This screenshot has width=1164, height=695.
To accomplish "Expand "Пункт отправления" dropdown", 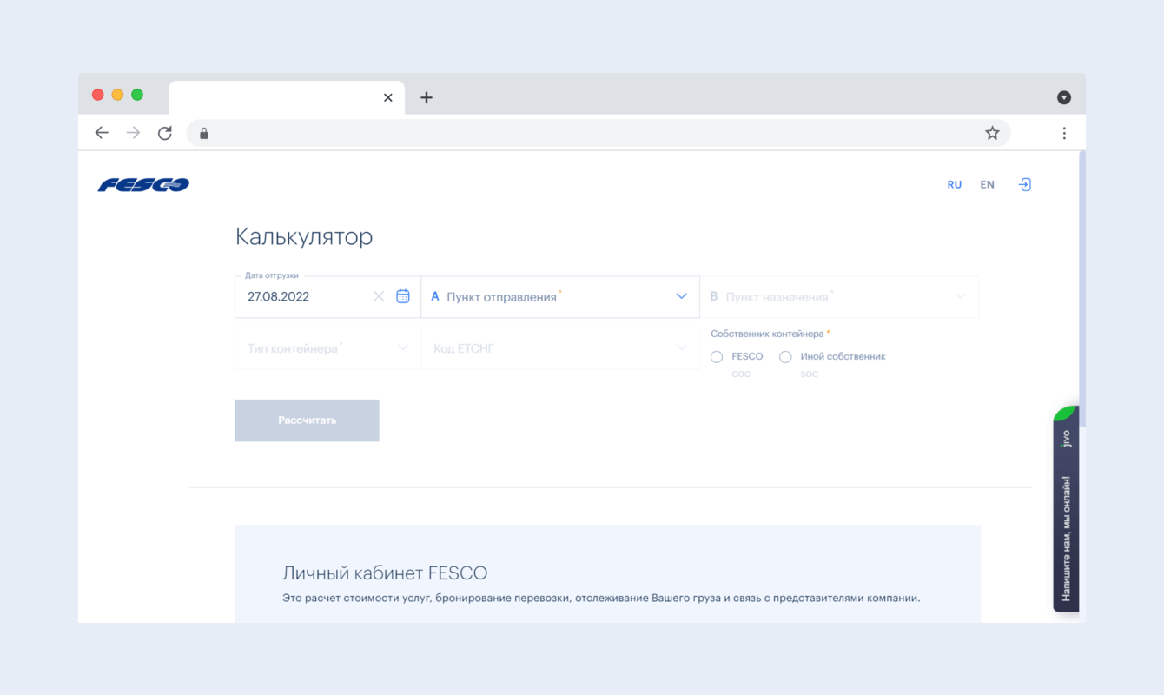I will (560, 297).
